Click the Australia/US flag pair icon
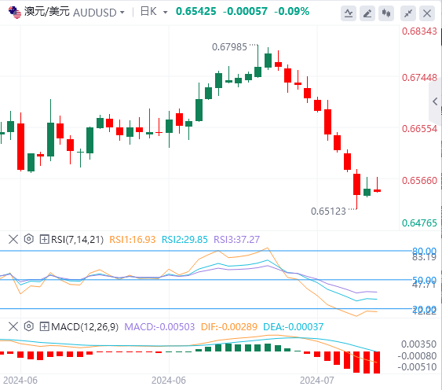The image size is (442, 390). [15, 13]
